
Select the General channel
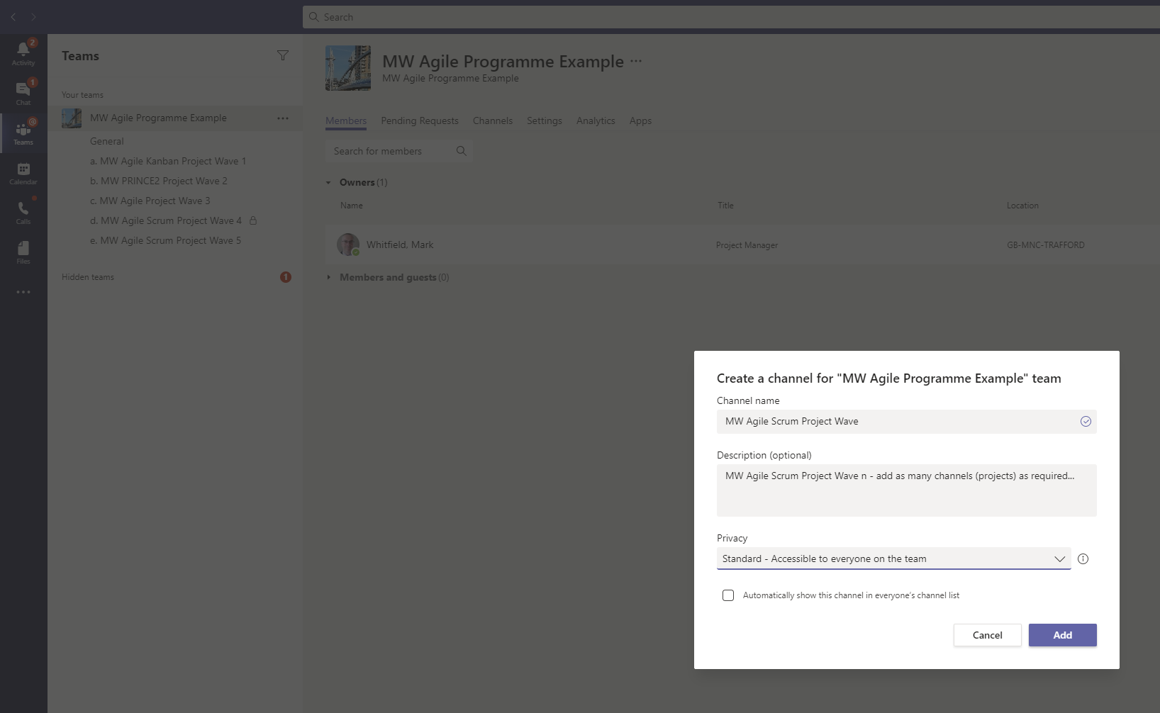107,142
